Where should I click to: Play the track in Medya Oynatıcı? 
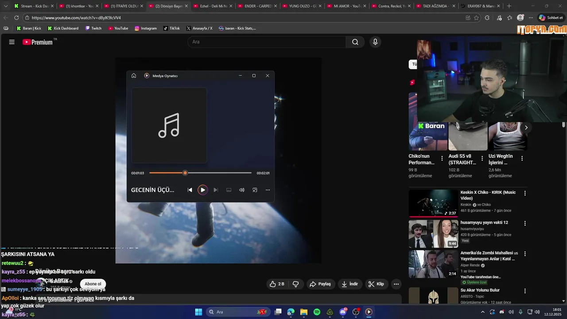[x=202, y=190]
